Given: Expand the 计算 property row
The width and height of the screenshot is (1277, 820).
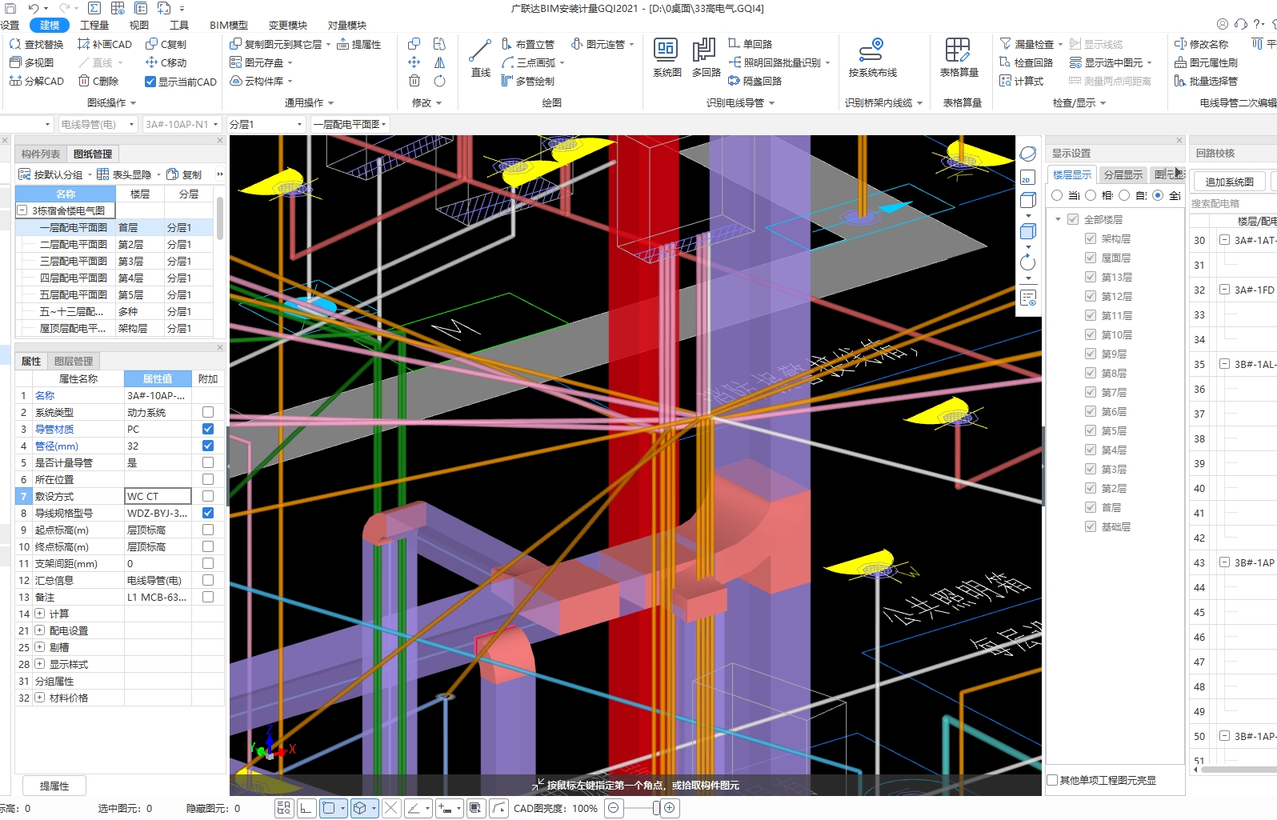Looking at the screenshot, I should pos(39,614).
